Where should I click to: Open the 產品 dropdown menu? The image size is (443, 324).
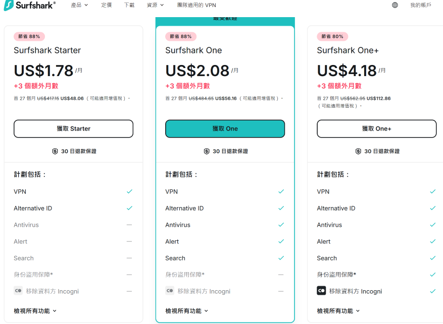(x=79, y=5)
